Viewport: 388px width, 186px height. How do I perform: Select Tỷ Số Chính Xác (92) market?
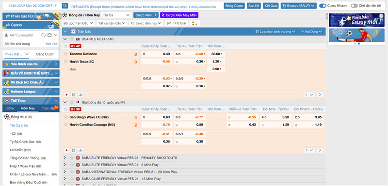(x=26, y=142)
